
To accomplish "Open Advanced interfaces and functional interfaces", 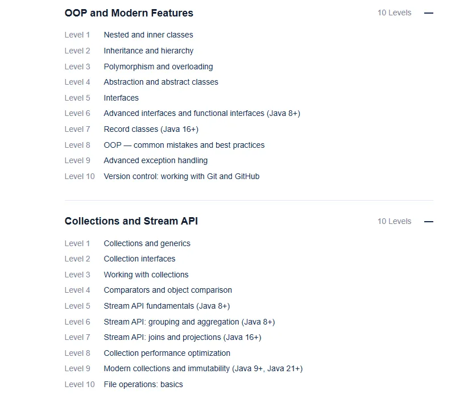I will click(201, 114).
